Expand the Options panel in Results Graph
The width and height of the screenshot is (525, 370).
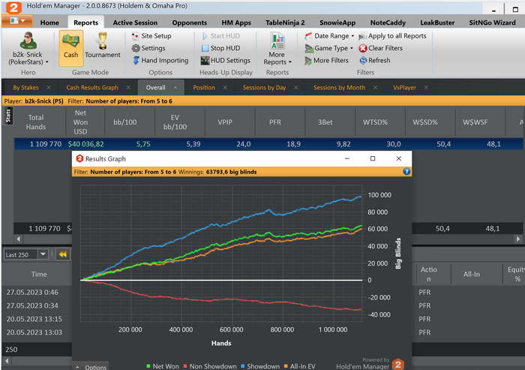[x=91, y=367]
